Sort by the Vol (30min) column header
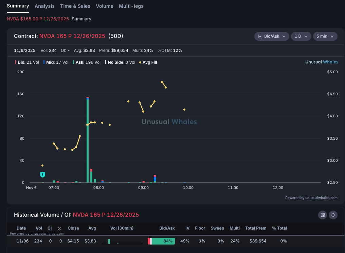Screen dimensions: 345x253 click(x=122, y=228)
